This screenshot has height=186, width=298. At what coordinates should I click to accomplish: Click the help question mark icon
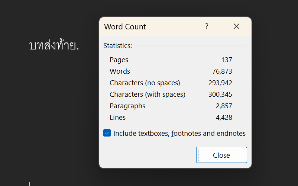click(207, 26)
